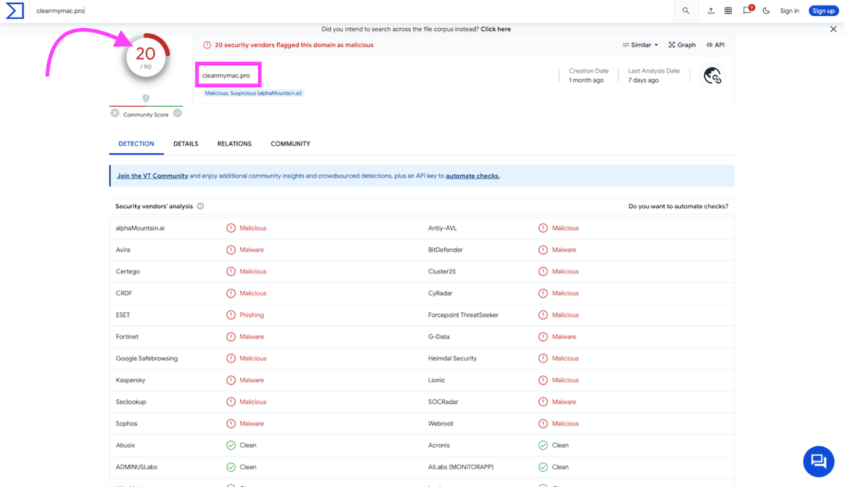
Task: Click the Join the VT Community link
Action: coord(152,176)
